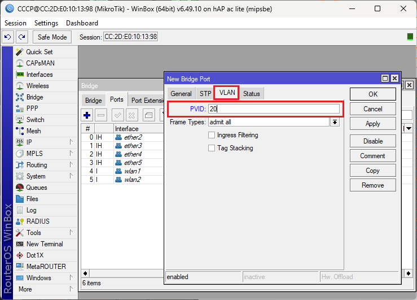This screenshot has height=300, width=417.
Task: Open RADIUS in sidebar
Action: [x=38, y=221]
